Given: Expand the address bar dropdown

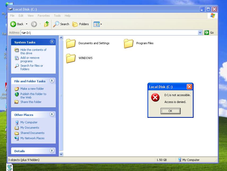Looking at the screenshot, I should [200, 33].
